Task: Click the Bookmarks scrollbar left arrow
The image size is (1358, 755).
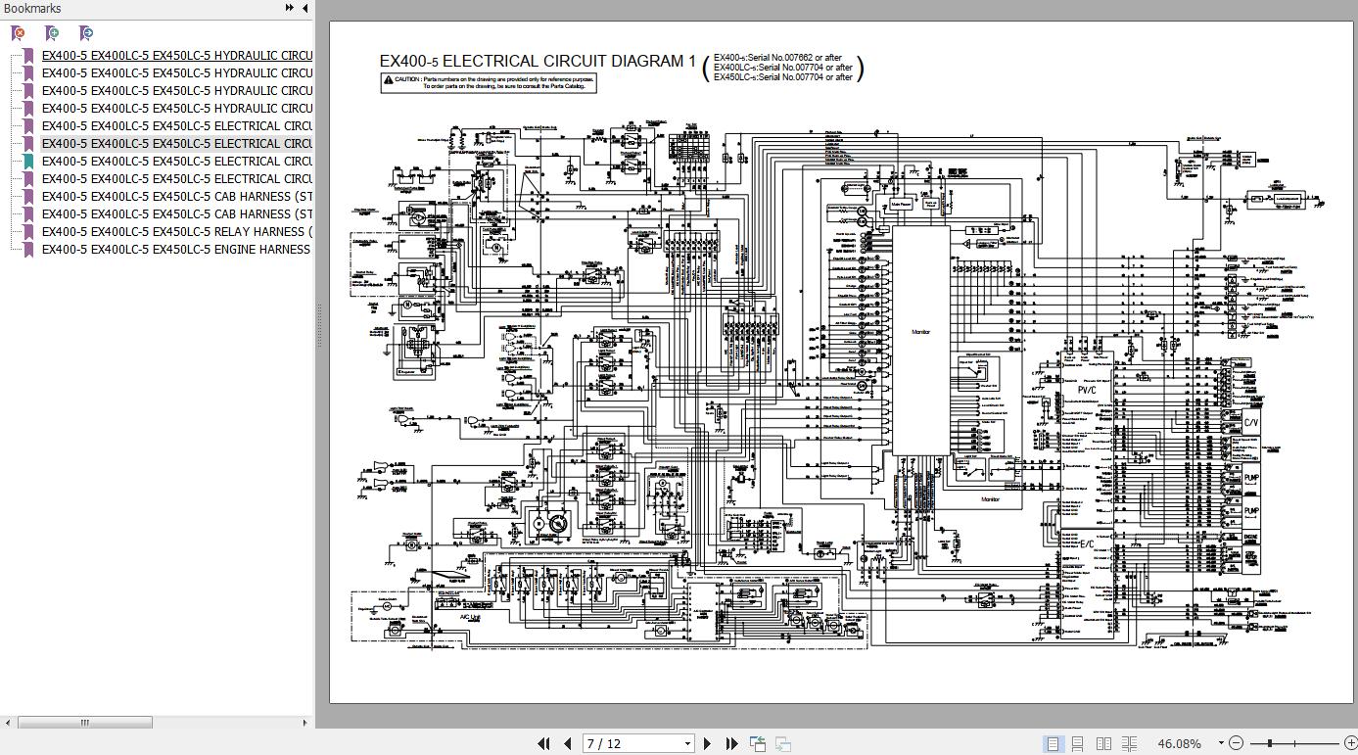Action: pyautogui.click(x=9, y=724)
